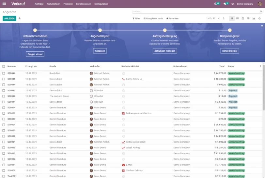Sort by the Nummer column header

click(12, 66)
